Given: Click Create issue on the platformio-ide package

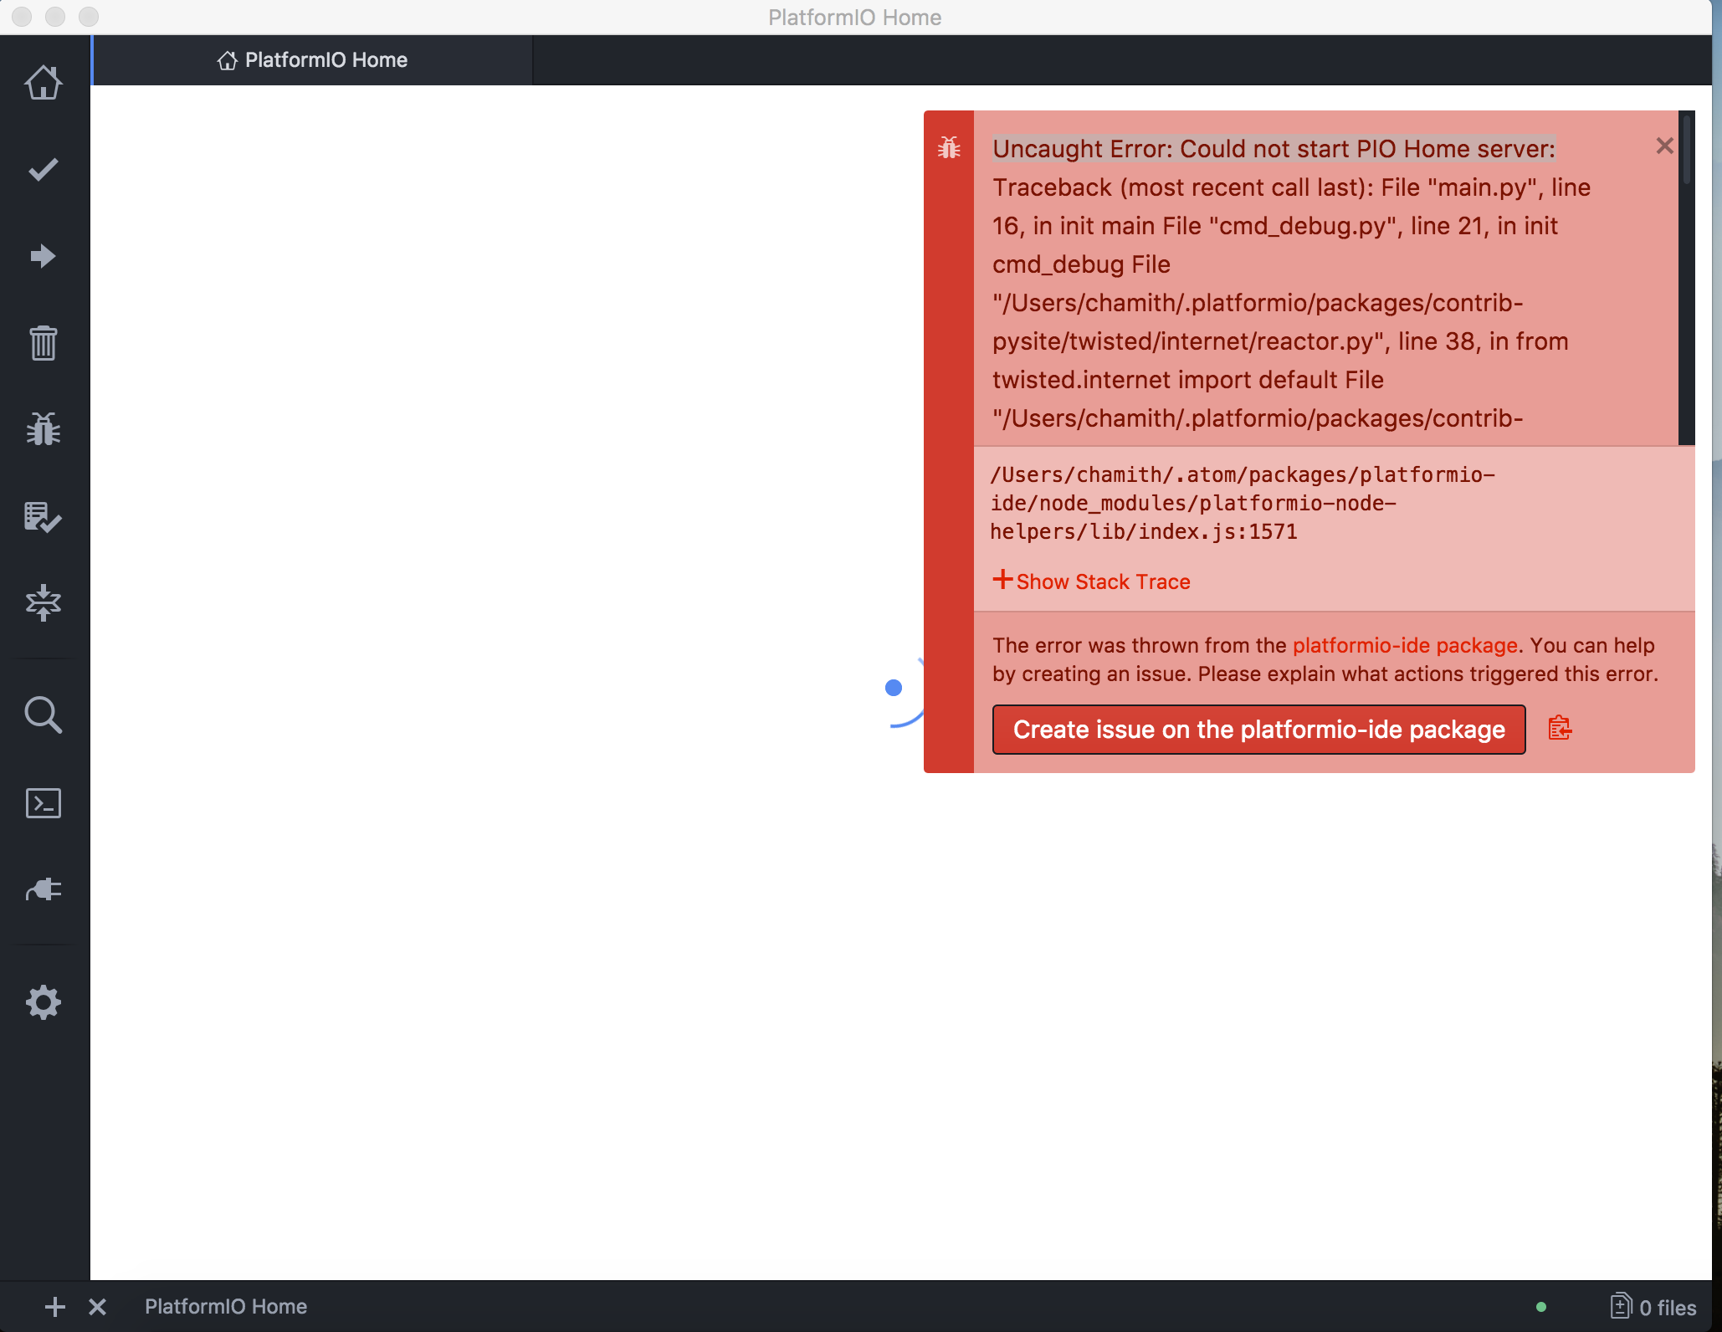Looking at the screenshot, I should coord(1258,729).
